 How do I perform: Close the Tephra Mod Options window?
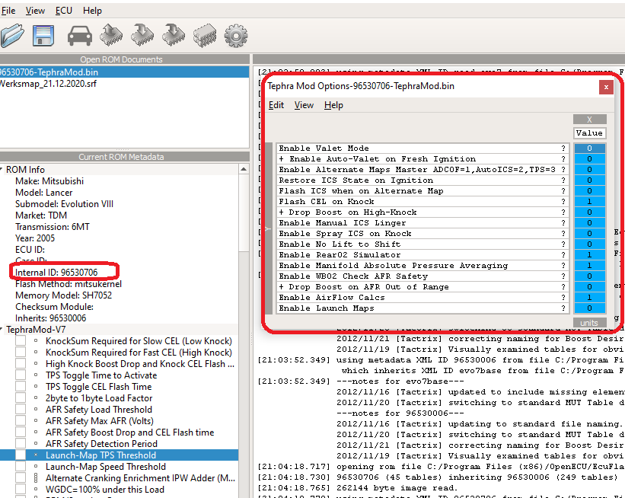[606, 87]
